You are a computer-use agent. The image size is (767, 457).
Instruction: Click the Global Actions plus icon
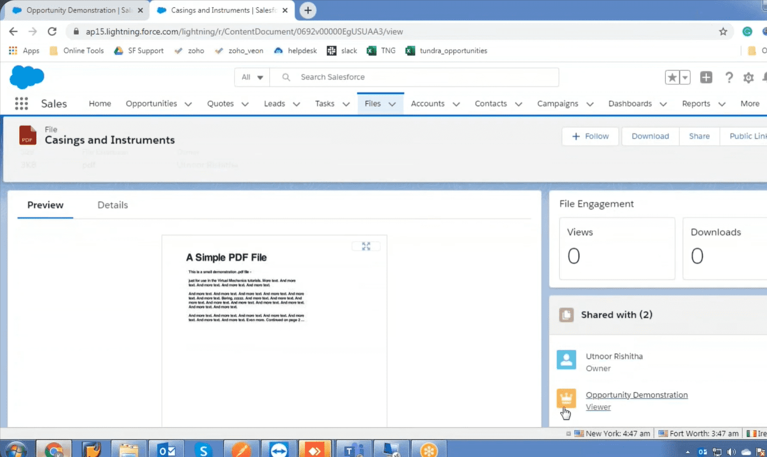click(706, 78)
